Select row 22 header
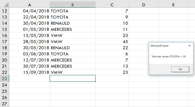This screenshot has height=107, width=195. click(5, 72)
